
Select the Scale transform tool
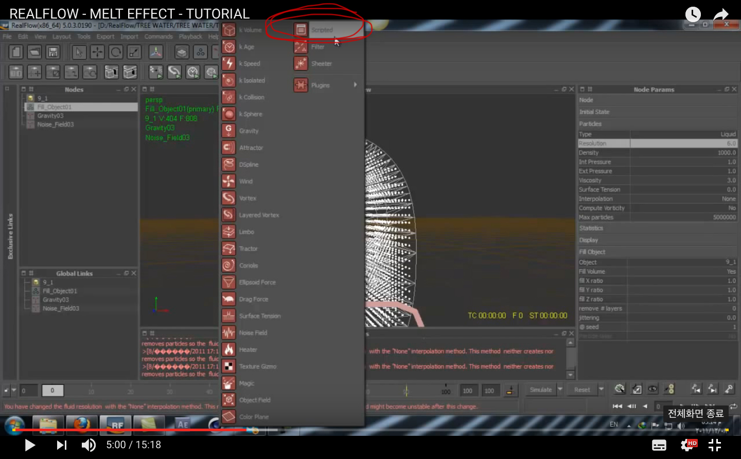pyautogui.click(x=134, y=52)
